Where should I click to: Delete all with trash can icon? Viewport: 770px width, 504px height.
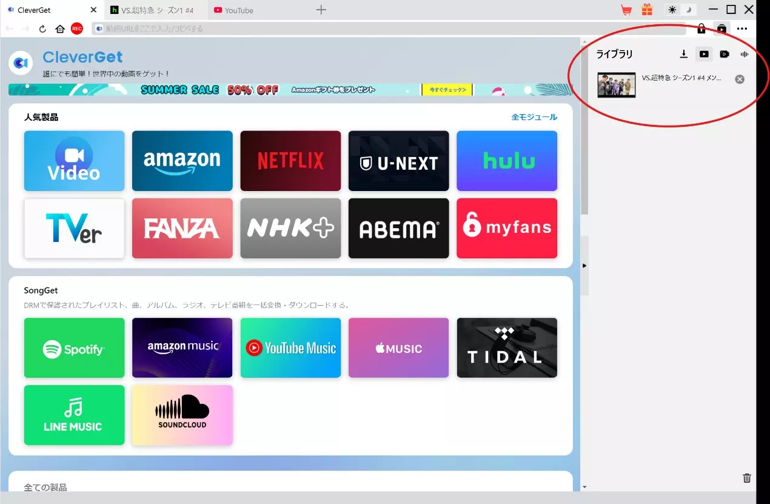tap(747, 478)
